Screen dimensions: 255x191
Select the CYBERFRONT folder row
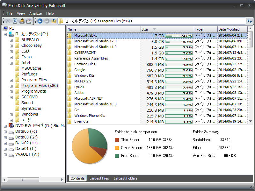157,53
